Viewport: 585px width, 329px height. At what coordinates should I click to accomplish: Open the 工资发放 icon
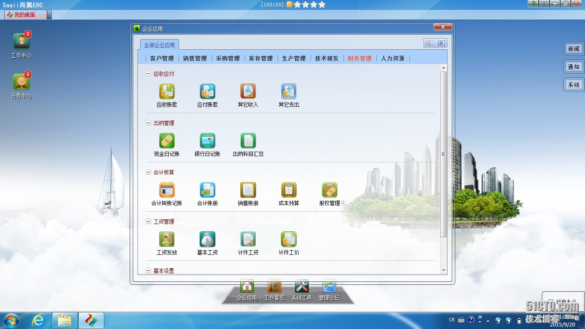point(167,239)
